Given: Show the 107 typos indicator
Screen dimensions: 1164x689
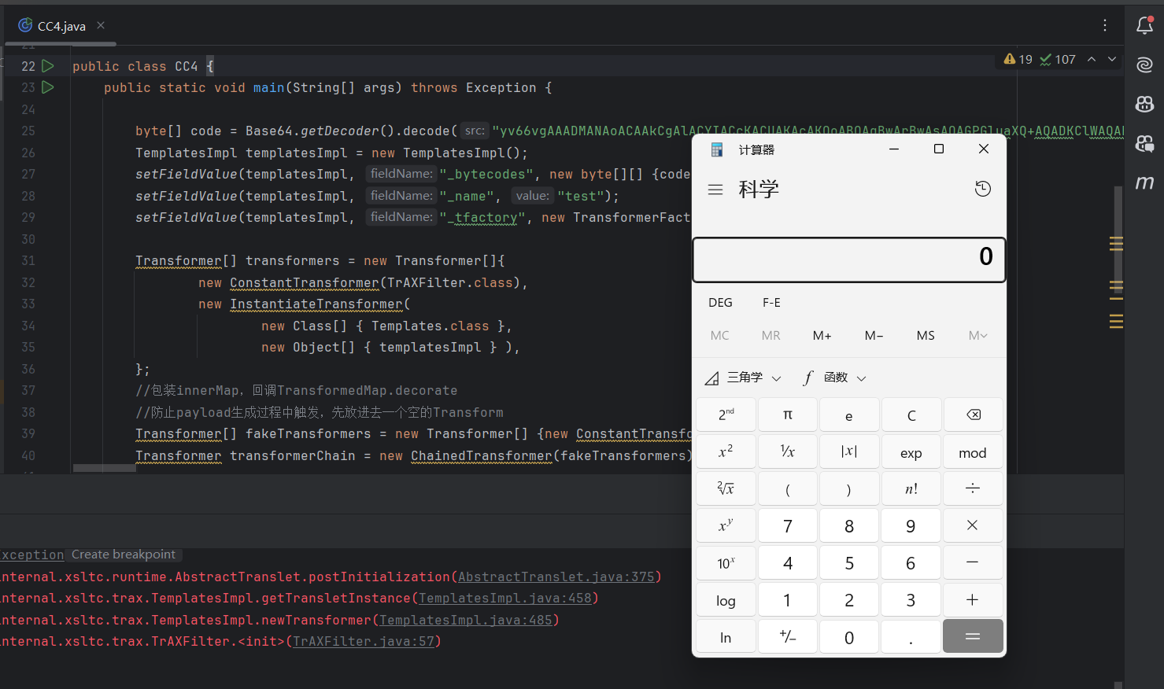Looking at the screenshot, I should pos(1058,59).
